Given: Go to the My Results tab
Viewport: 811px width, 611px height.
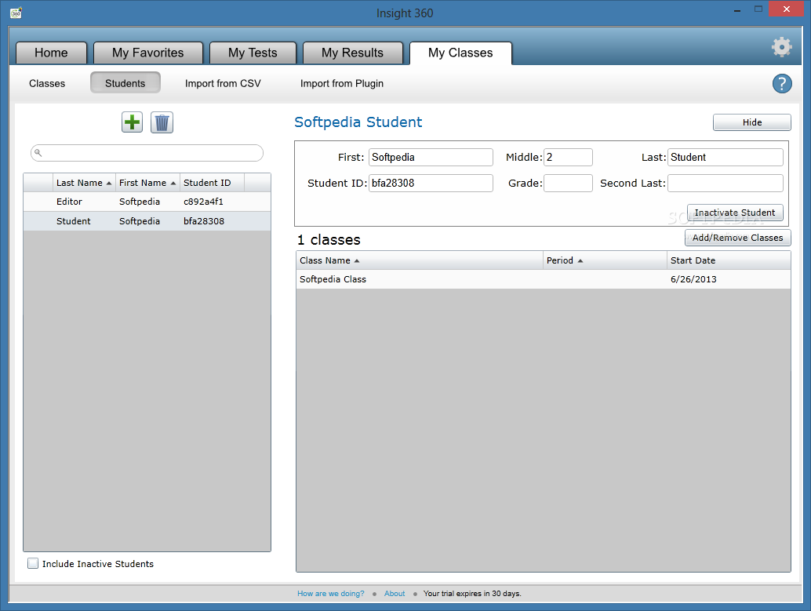Looking at the screenshot, I should 352,53.
